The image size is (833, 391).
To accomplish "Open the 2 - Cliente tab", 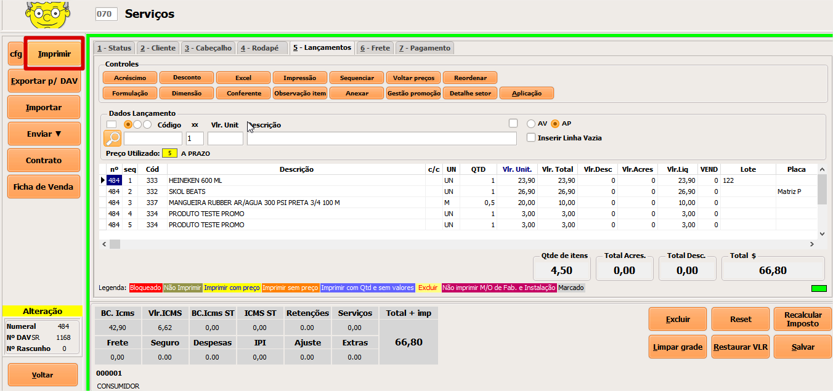I will pos(157,48).
